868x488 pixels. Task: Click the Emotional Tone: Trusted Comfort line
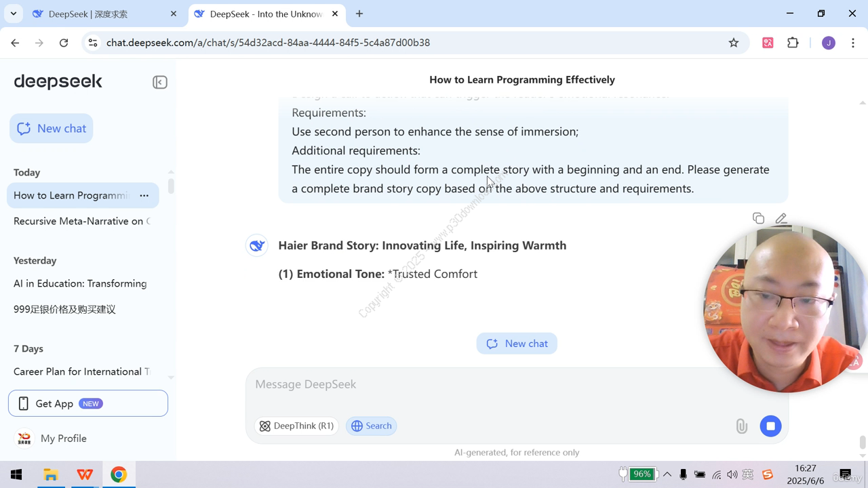378,274
